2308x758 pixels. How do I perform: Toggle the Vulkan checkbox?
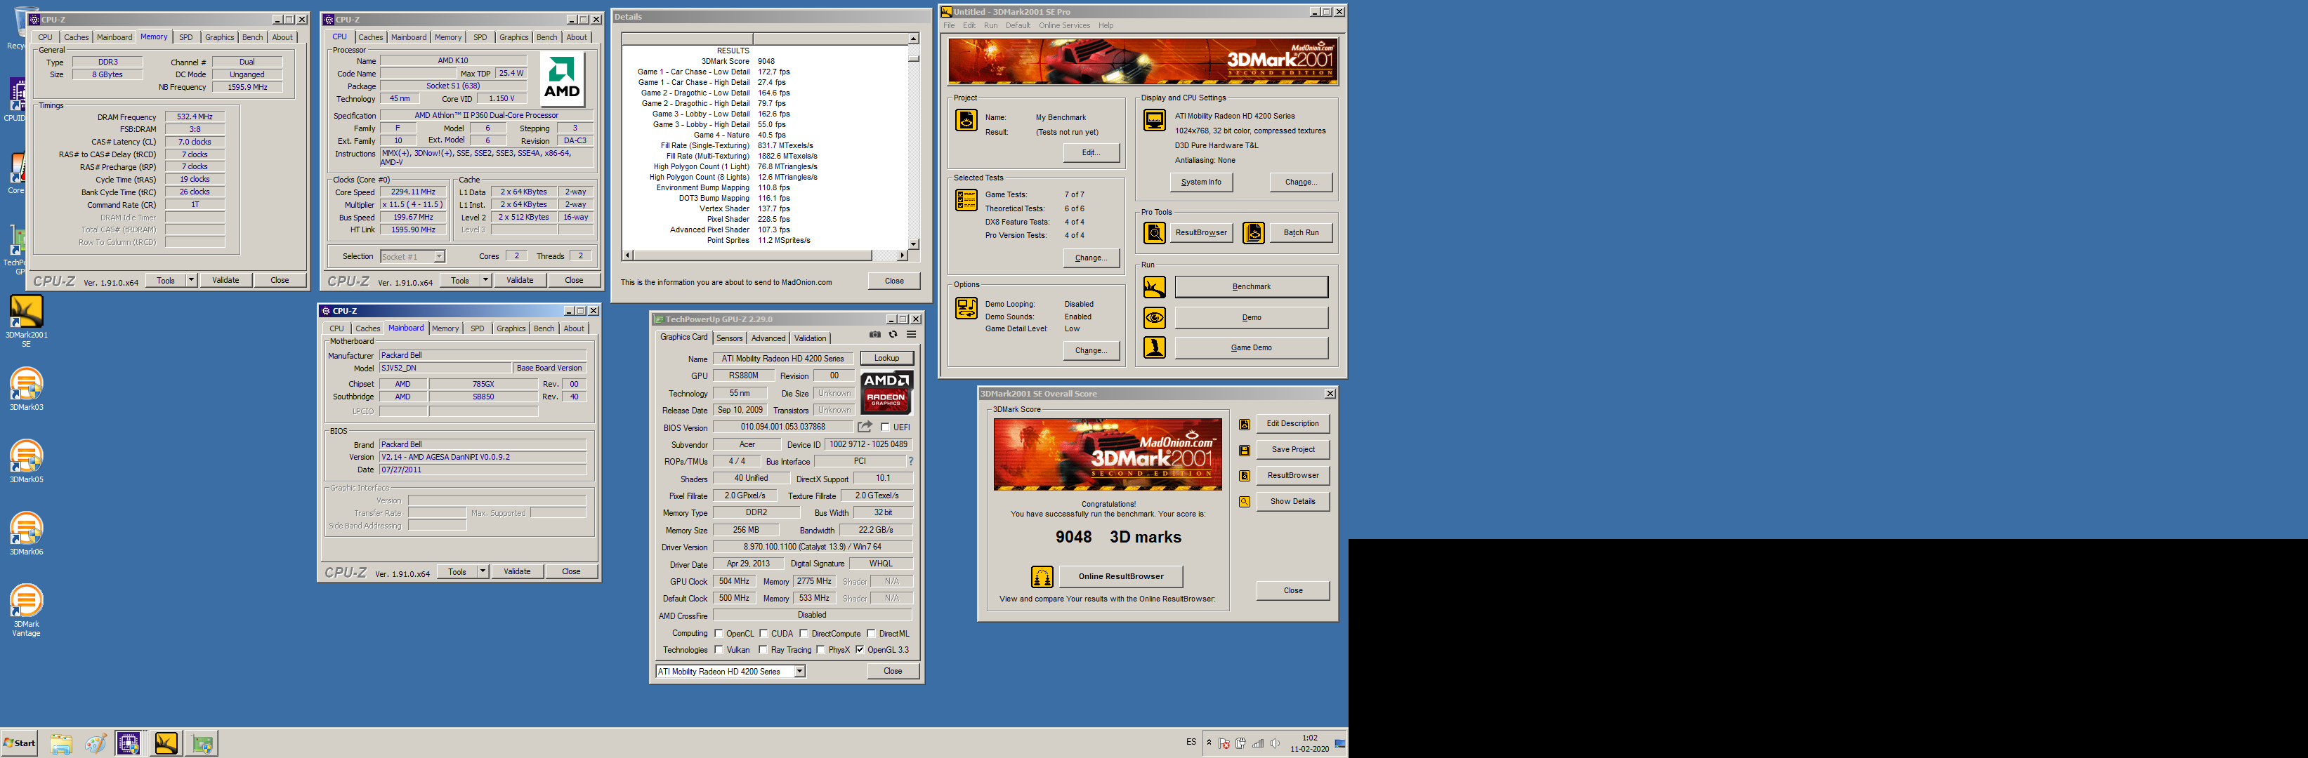click(719, 650)
